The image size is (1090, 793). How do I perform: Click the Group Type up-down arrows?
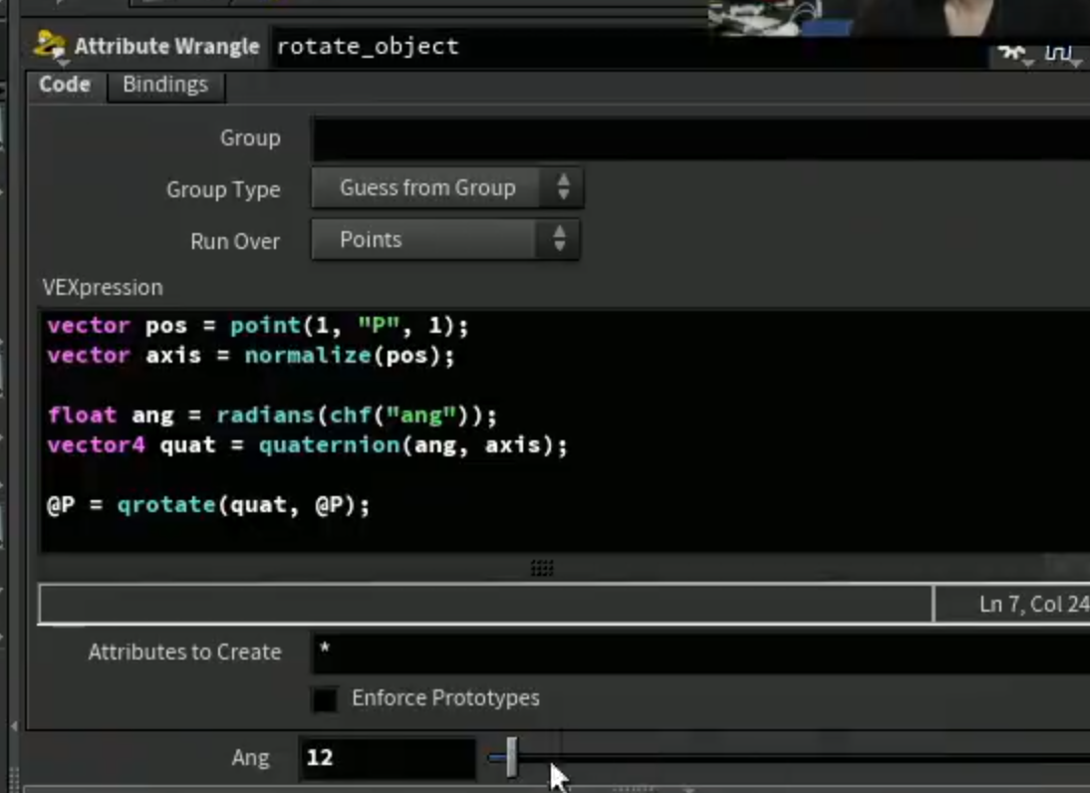pos(563,187)
